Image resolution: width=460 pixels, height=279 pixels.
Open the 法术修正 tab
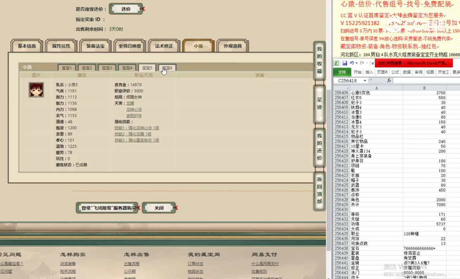(164, 46)
